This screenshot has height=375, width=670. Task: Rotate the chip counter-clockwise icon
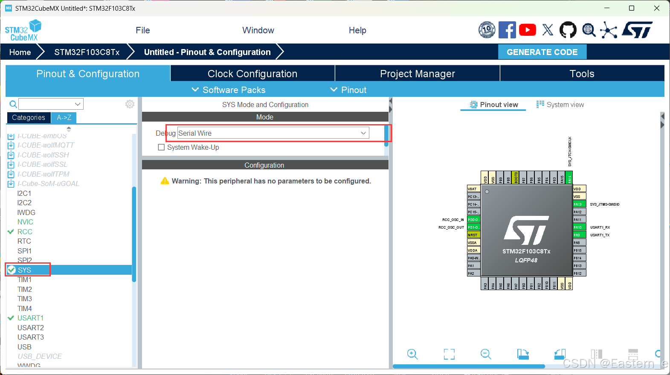pyautogui.click(x=560, y=354)
